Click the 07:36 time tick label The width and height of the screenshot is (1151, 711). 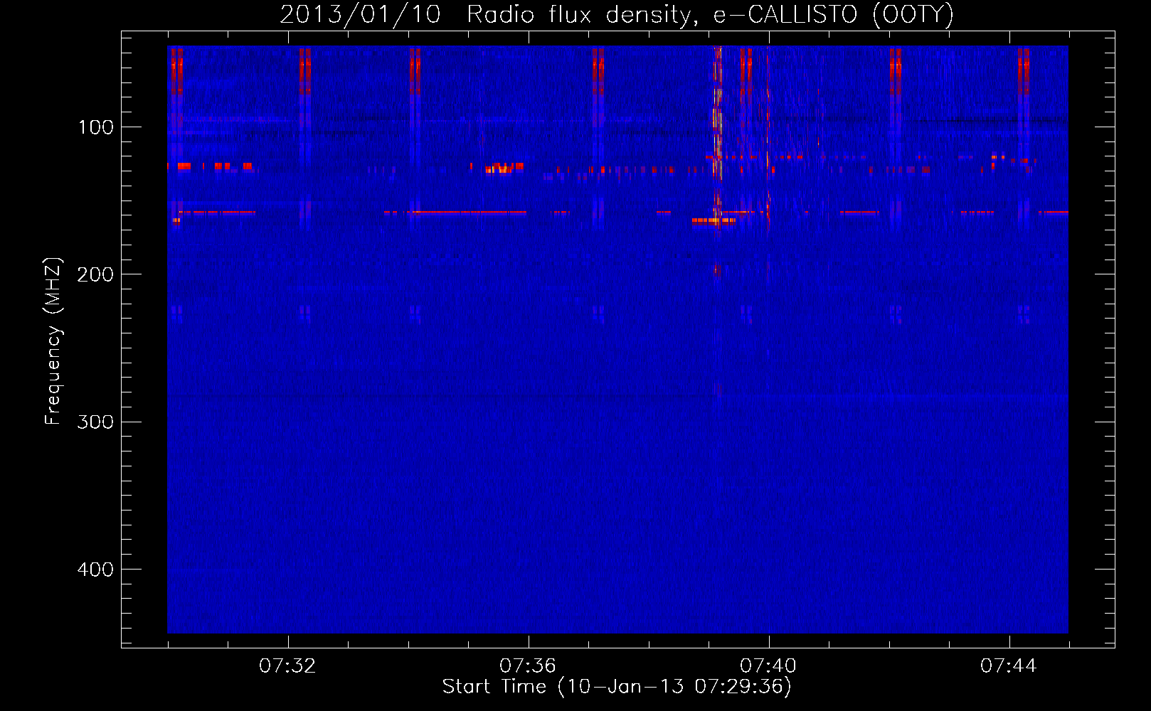(528, 666)
